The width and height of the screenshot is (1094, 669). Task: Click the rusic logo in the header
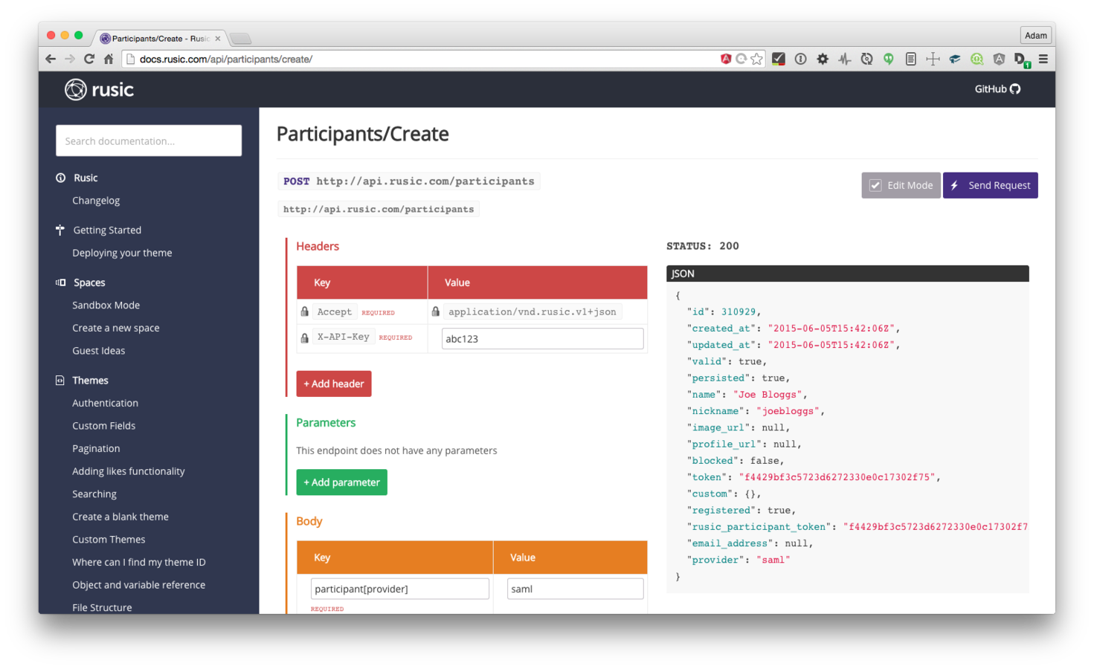[x=99, y=90]
